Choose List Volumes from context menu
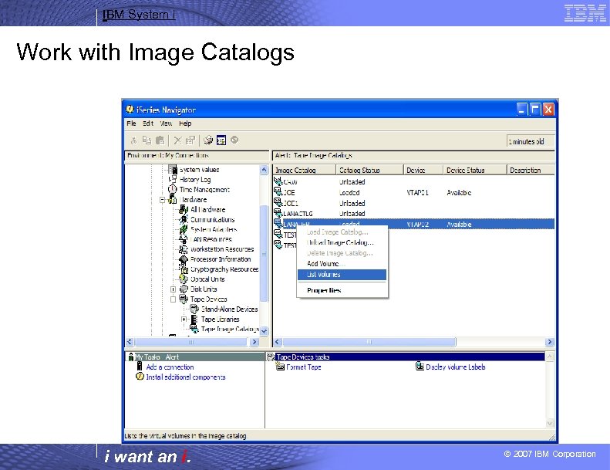 pyautogui.click(x=342, y=275)
